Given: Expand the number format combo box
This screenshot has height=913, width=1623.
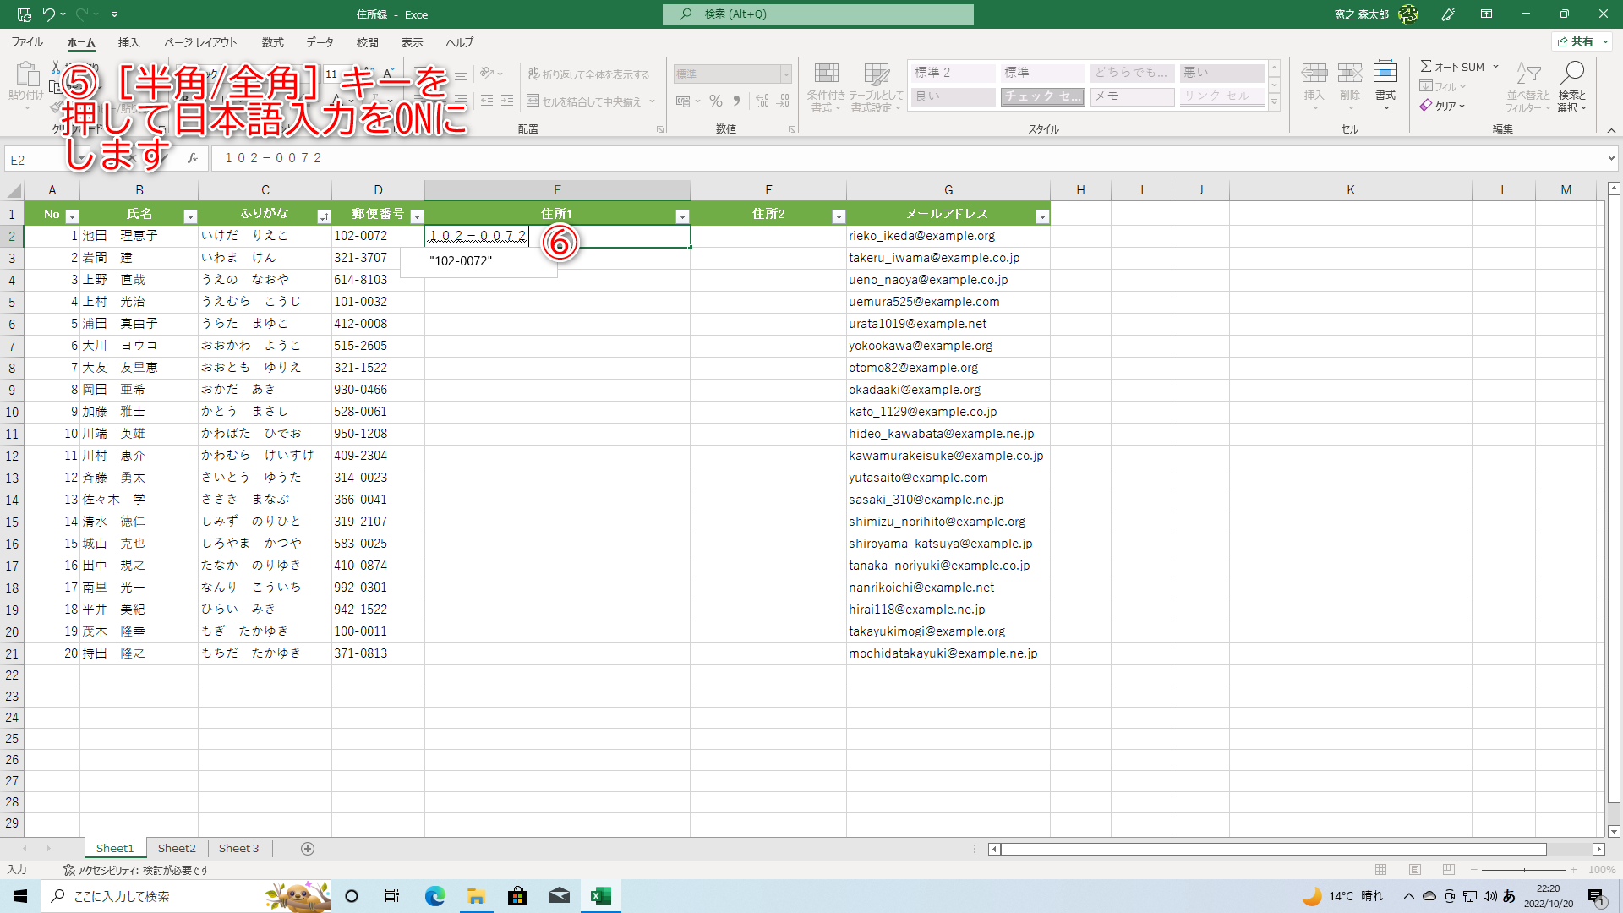Looking at the screenshot, I should coord(785,74).
